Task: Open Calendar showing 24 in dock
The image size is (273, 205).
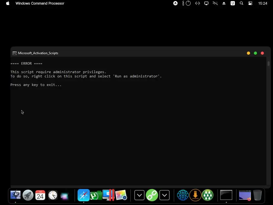Action: [40, 195]
